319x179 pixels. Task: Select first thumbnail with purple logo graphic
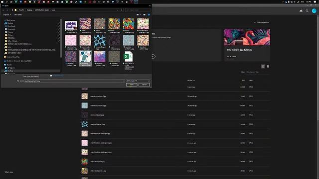[x=71, y=26]
